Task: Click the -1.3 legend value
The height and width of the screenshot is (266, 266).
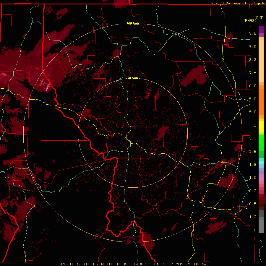Action: click(x=252, y=217)
